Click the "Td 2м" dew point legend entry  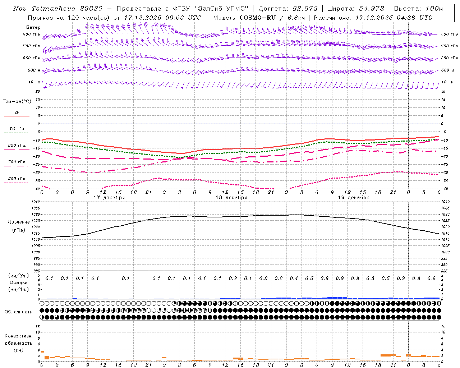point(17,129)
